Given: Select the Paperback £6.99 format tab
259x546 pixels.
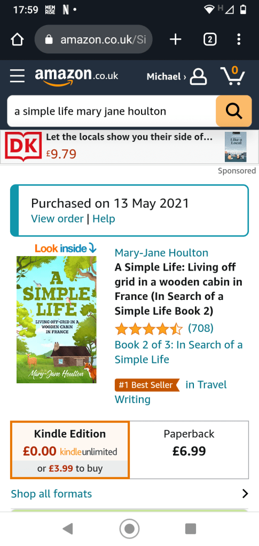Looking at the screenshot, I should 189,450.
